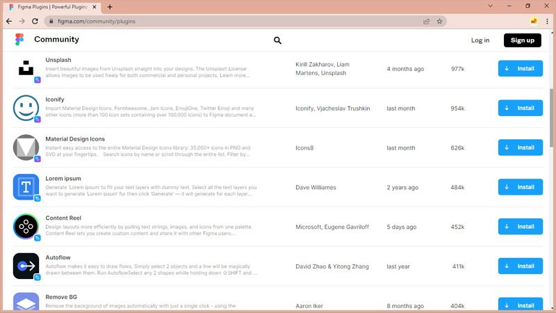Bookmark page with the star icon
The height and width of the screenshot is (313, 556).
(x=440, y=22)
